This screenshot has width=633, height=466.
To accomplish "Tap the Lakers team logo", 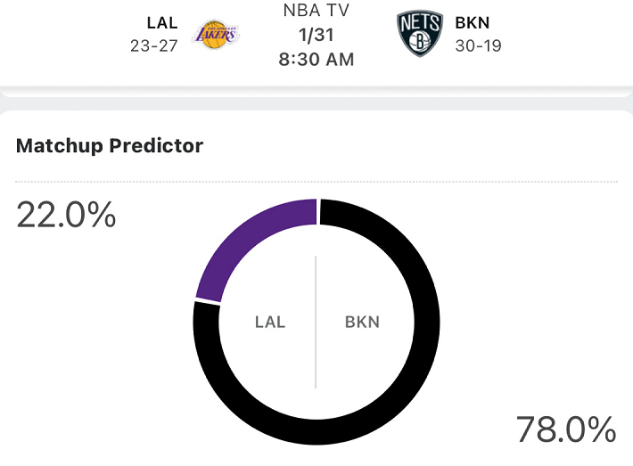I will (x=216, y=35).
